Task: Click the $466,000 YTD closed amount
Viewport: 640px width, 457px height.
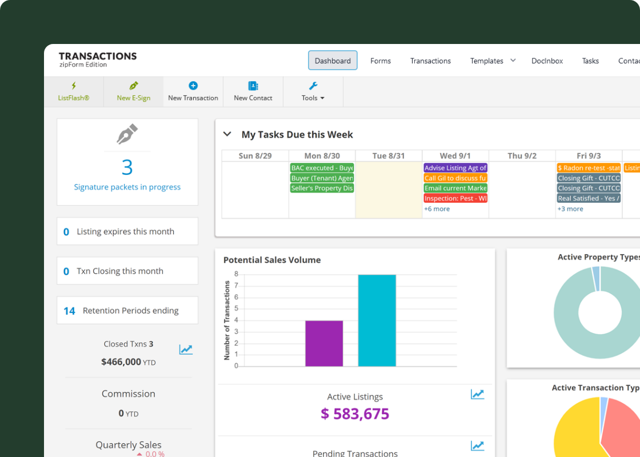Action: point(128,362)
